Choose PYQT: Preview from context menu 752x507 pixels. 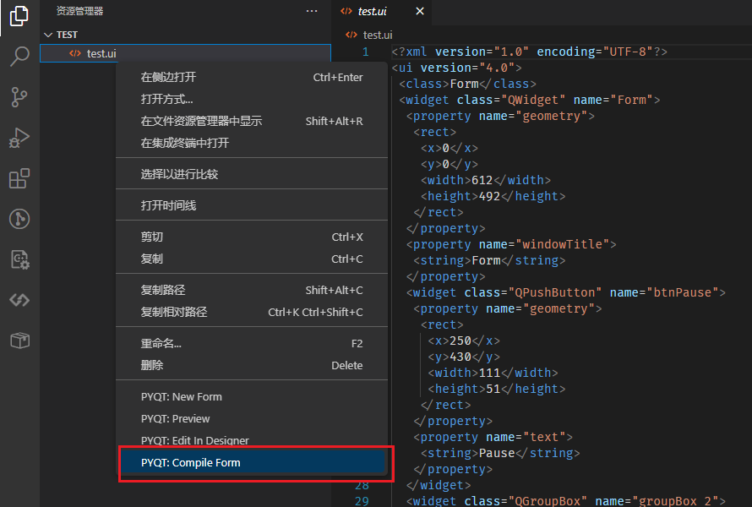pyautogui.click(x=175, y=419)
